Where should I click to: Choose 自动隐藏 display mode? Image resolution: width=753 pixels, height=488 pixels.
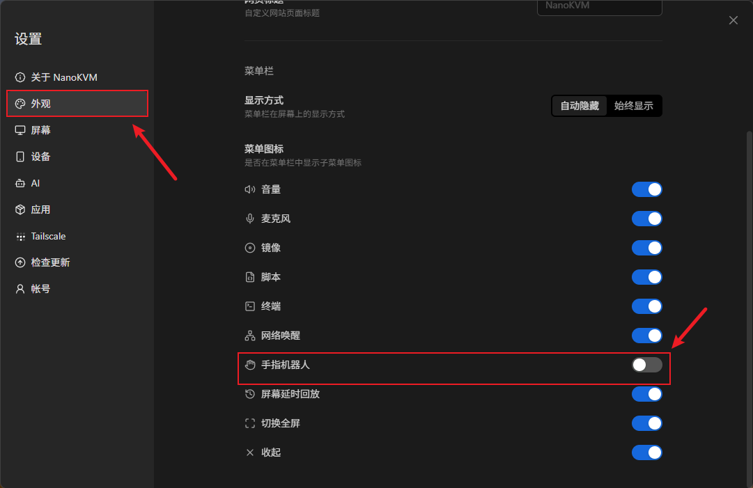(580, 106)
